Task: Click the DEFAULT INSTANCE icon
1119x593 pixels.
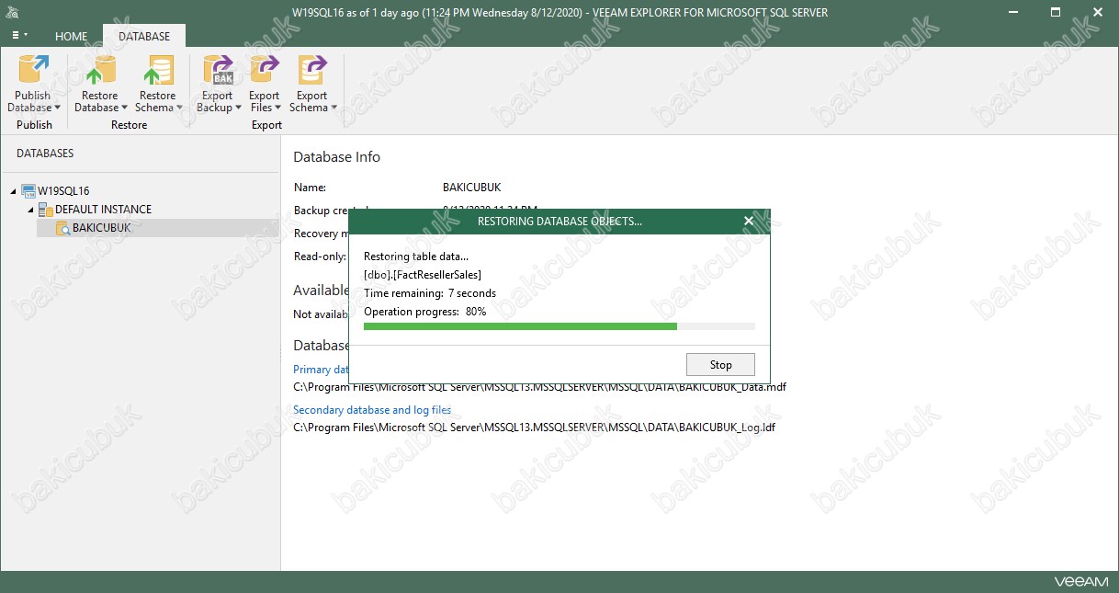Action: (x=45, y=210)
